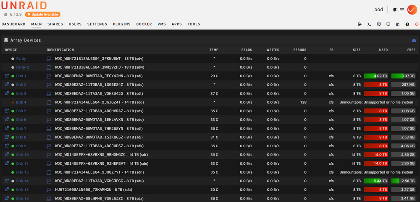Browse Disk 8 via its open icon
420x202 pixels.
[7, 137]
